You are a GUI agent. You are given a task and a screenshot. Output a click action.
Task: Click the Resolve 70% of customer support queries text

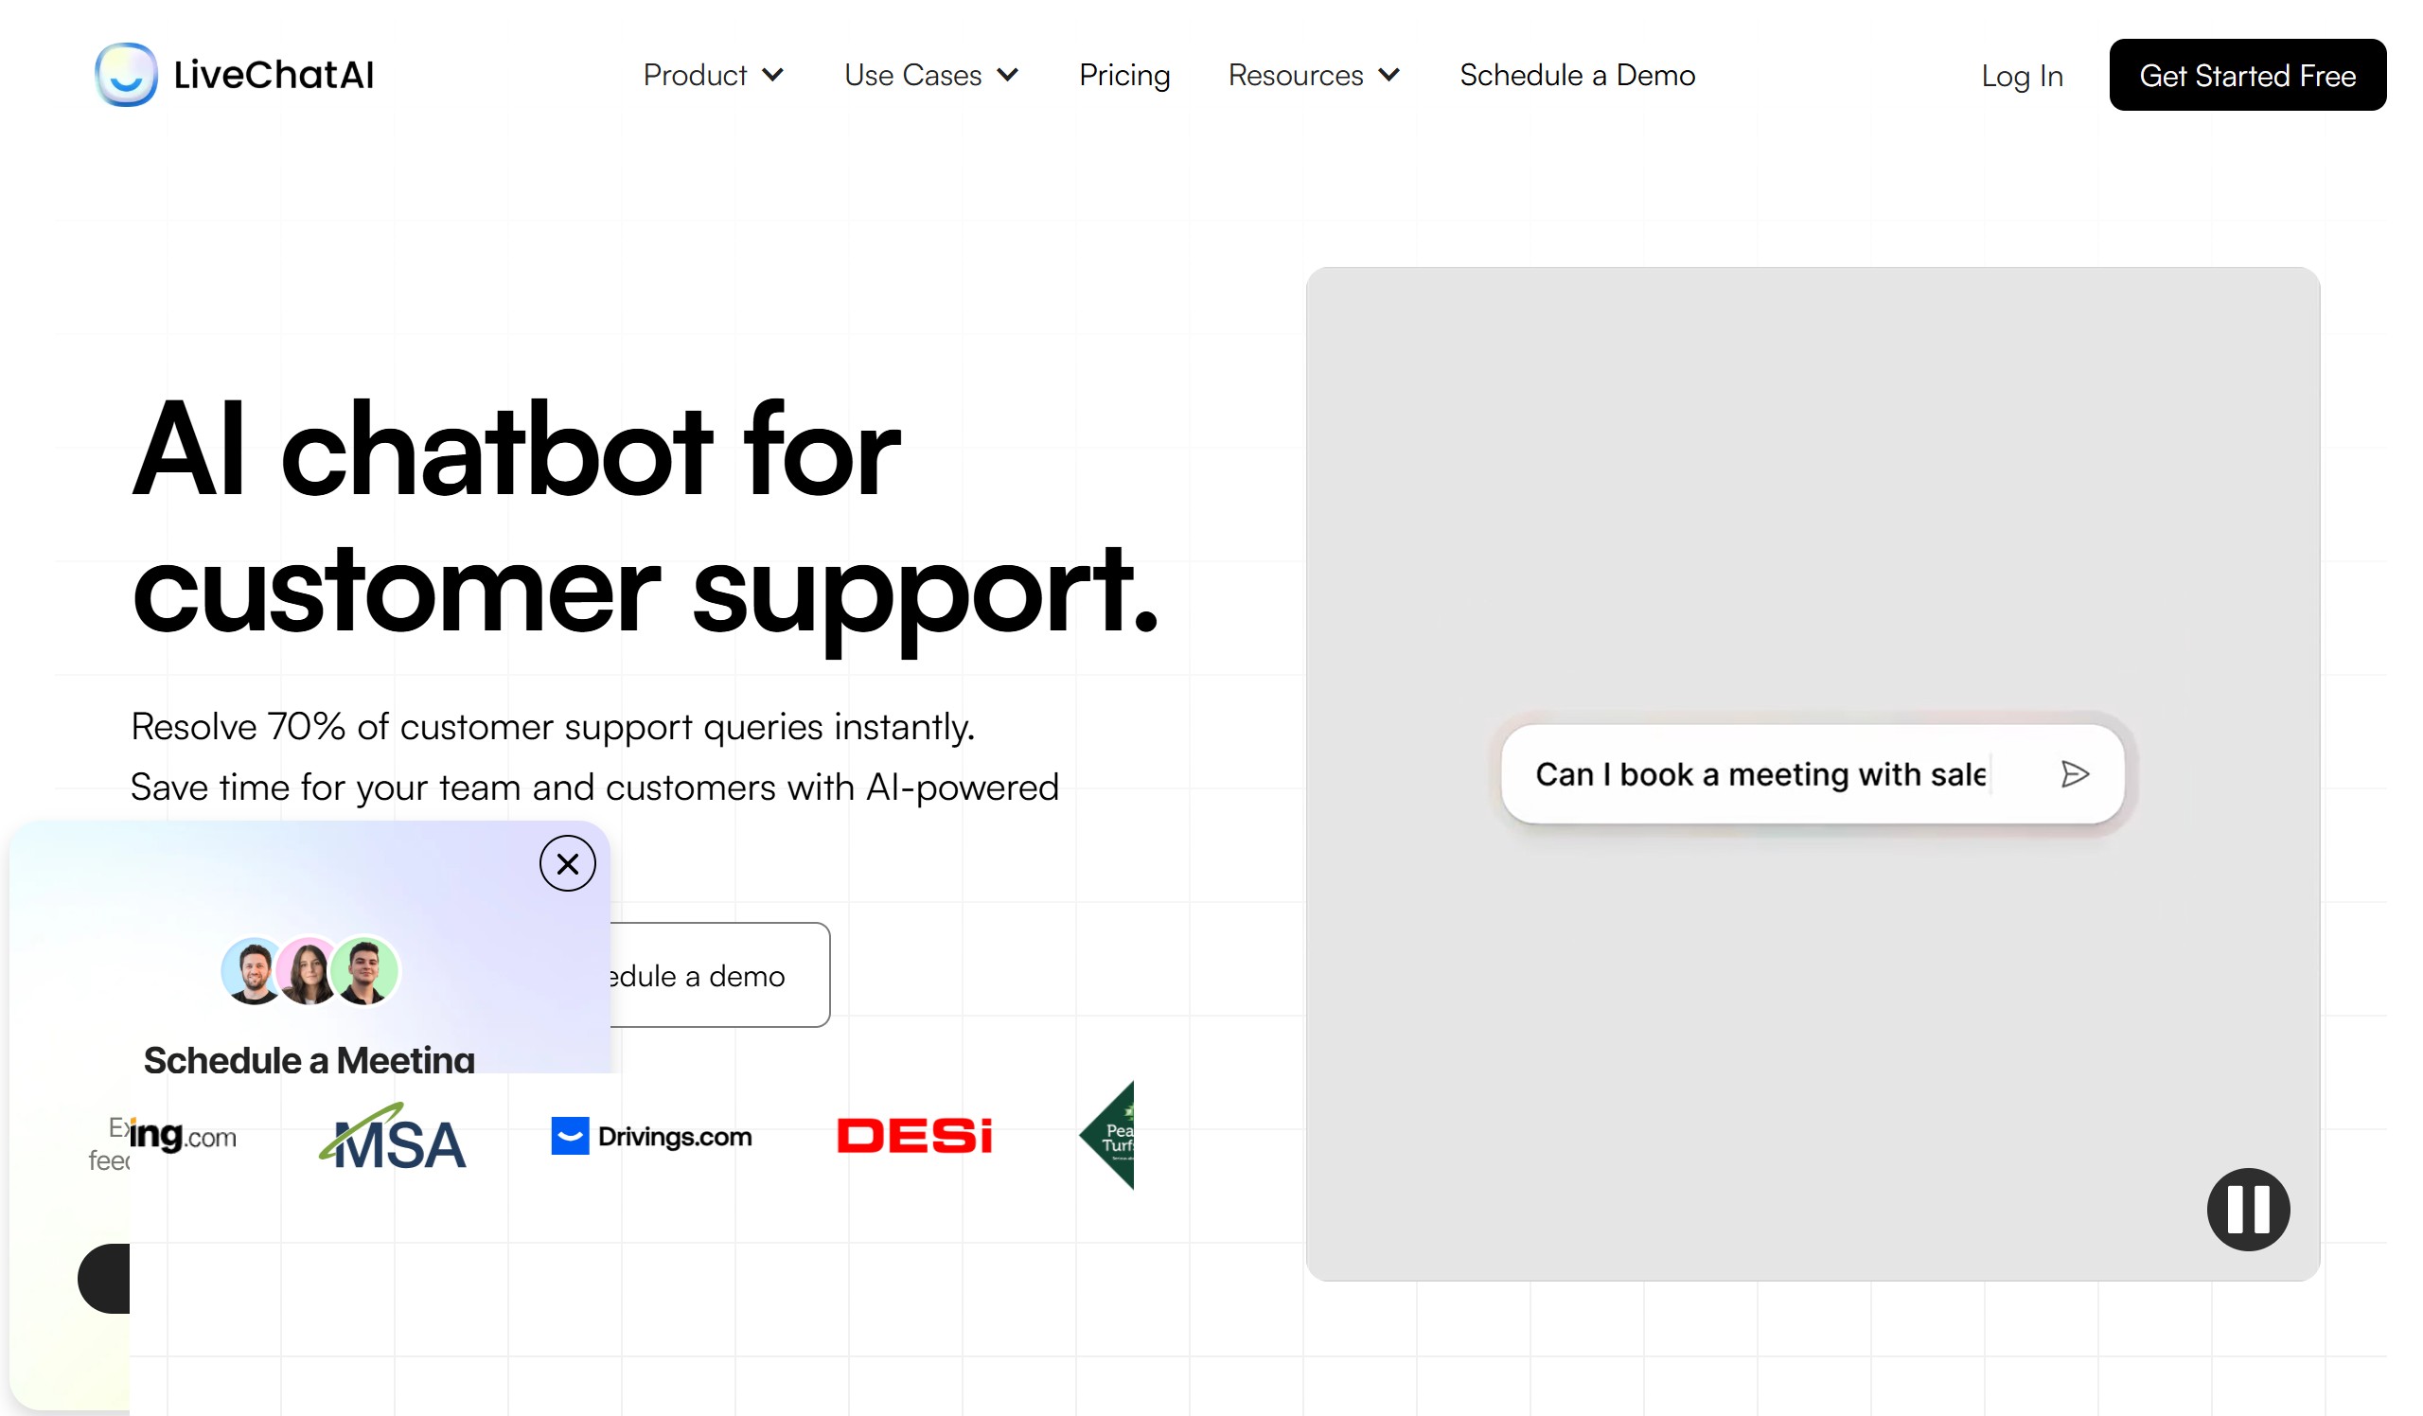[553, 727]
